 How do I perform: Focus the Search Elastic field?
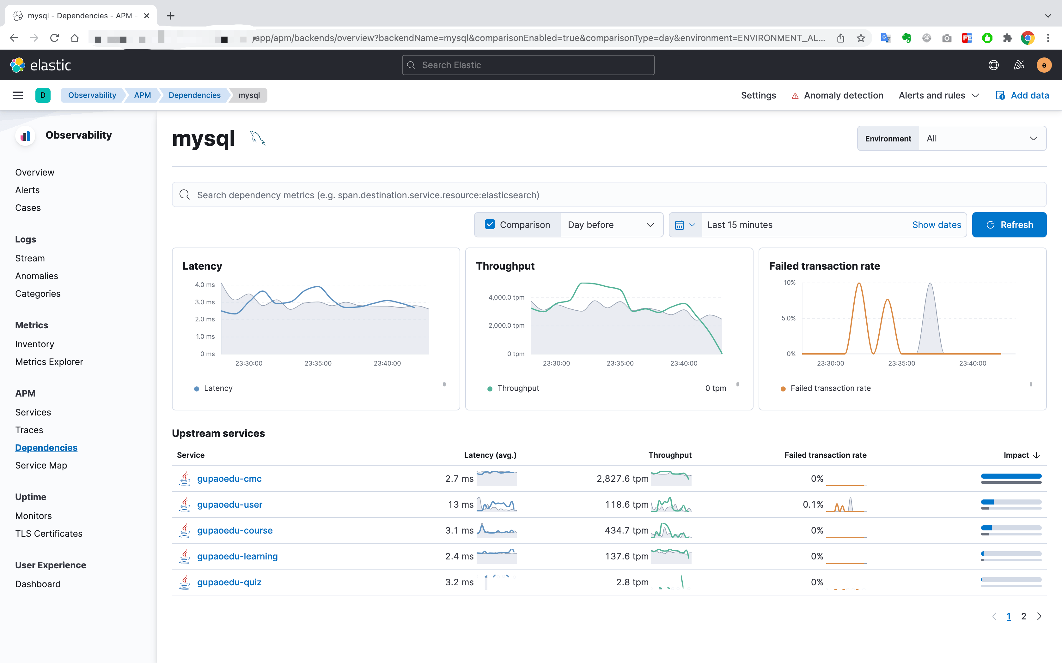(x=528, y=65)
